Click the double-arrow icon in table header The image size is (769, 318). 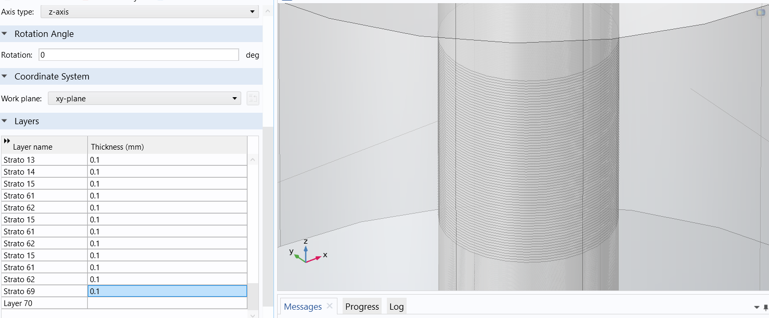[x=7, y=141]
